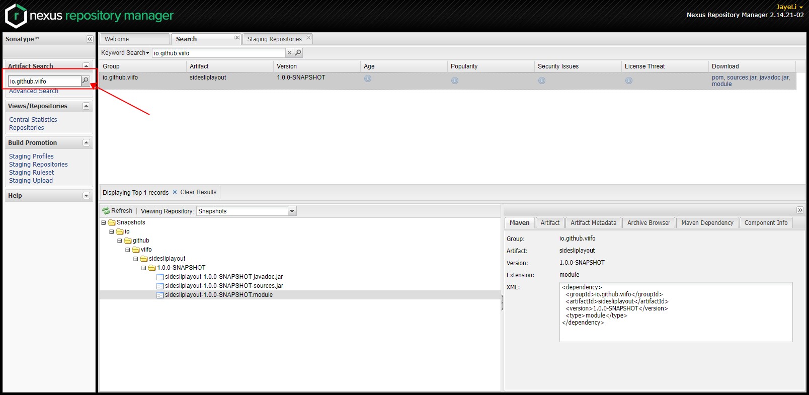Image resolution: width=809 pixels, height=395 pixels.
Task: Sort results by Group column
Action: tap(142, 66)
